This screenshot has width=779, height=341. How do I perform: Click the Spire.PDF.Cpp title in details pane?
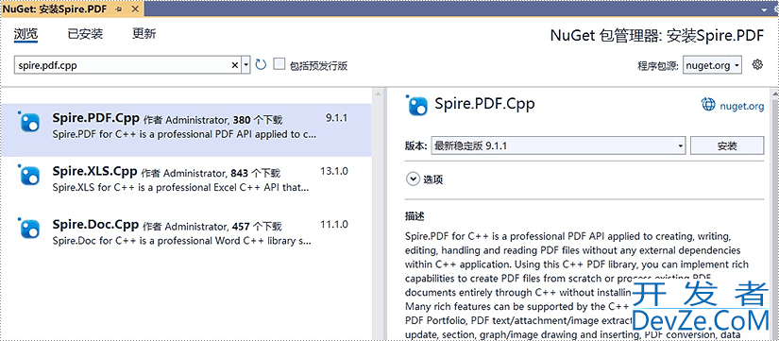point(484,103)
